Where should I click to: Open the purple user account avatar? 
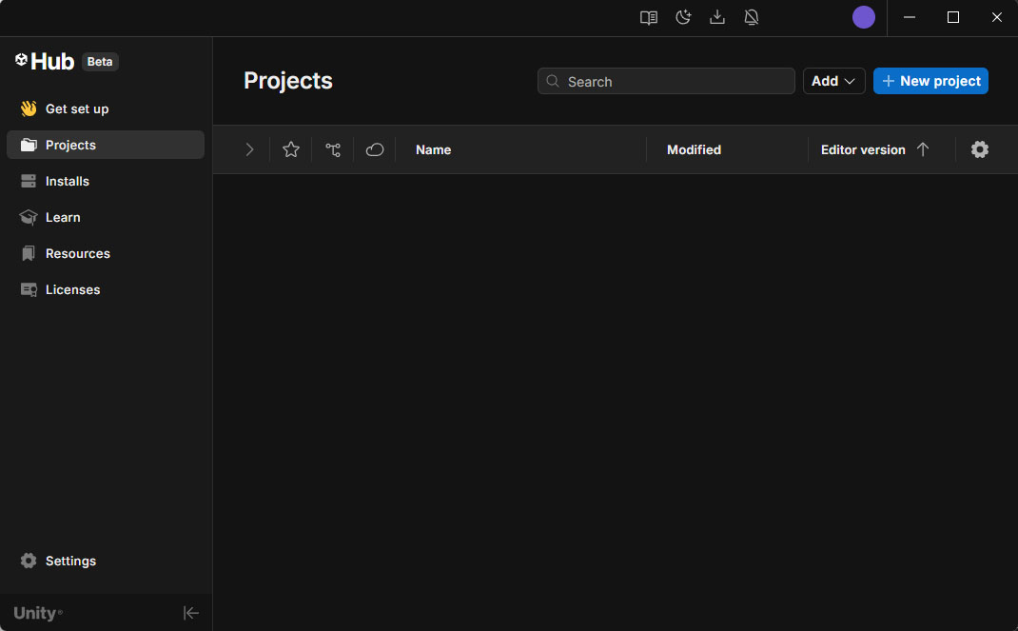click(863, 17)
